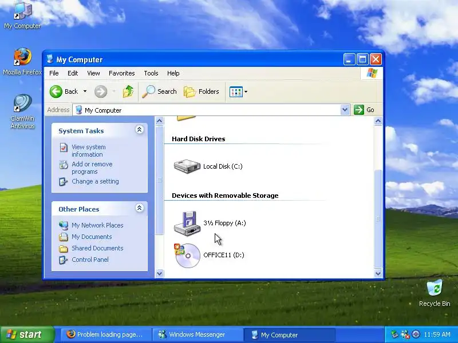The height and width of the screenshot is (343, 458).
Task: Collapse the System Tasks panel
Action: [x=139, y=130]
